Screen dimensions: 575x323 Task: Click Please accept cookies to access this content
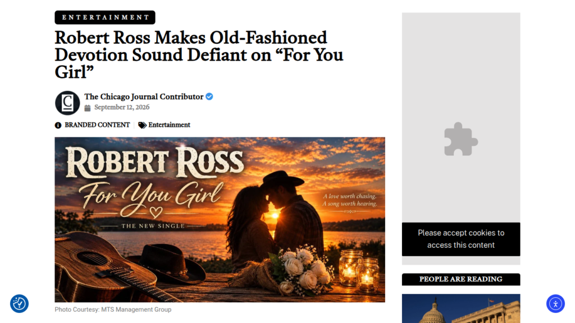pyautogui.click(x=461, y=239)
